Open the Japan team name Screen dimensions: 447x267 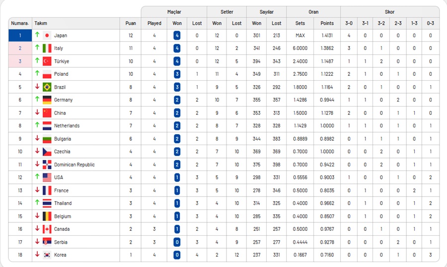point(61,36)
